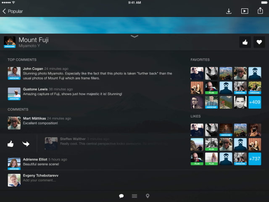Open Adrienne Elliot's profile name
Viewport: 269px width, 202px height.
click(x=35, y=159)
